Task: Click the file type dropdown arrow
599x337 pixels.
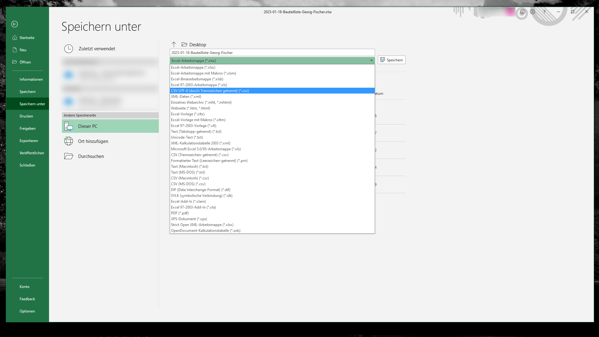Action: pos(371,60)
